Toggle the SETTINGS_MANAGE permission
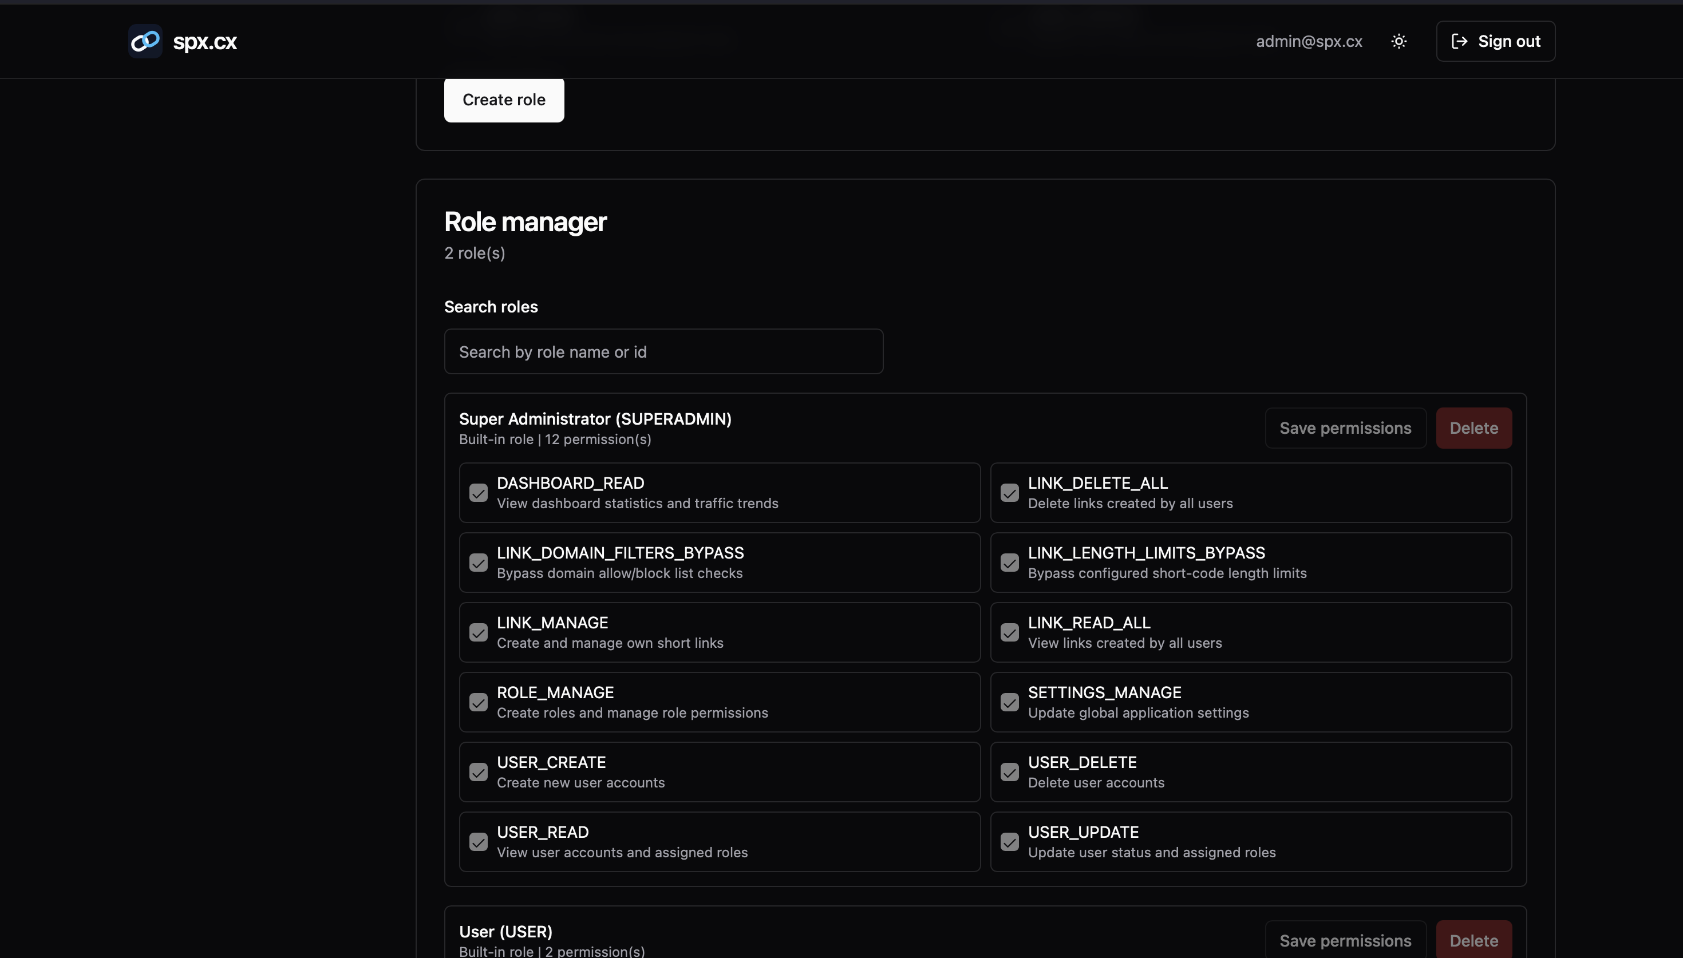 [x=1009, y=702]
